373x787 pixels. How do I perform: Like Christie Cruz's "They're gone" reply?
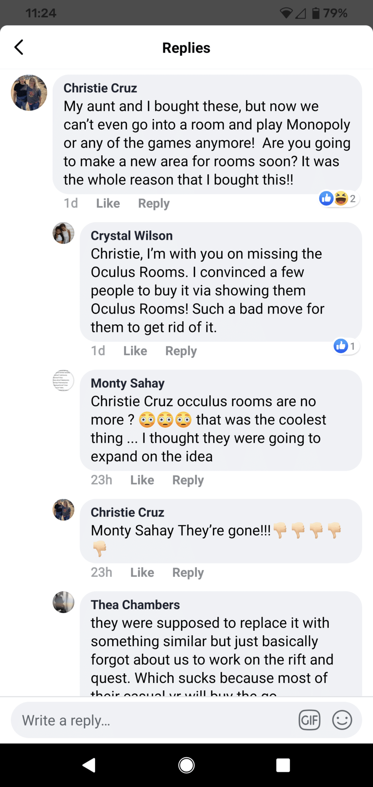click(142, 573)
